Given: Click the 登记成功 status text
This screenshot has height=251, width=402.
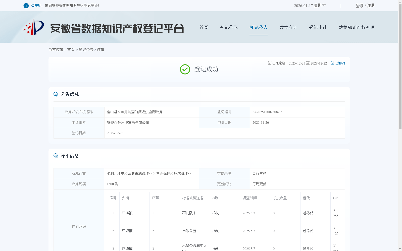Looking at the screenshot, I should tap(206, 69).
